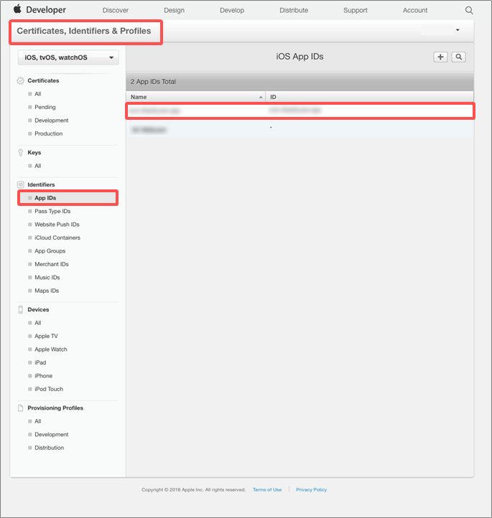Click the Devices section phone icon

coord(21,309)
